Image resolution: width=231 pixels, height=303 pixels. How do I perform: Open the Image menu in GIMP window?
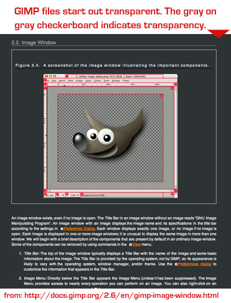79,81
